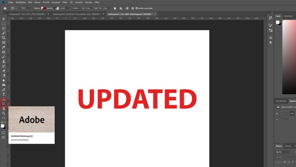Expand the collapsed toolbar with double arrow
Viewport: 296px width, 167px height.
2,12
